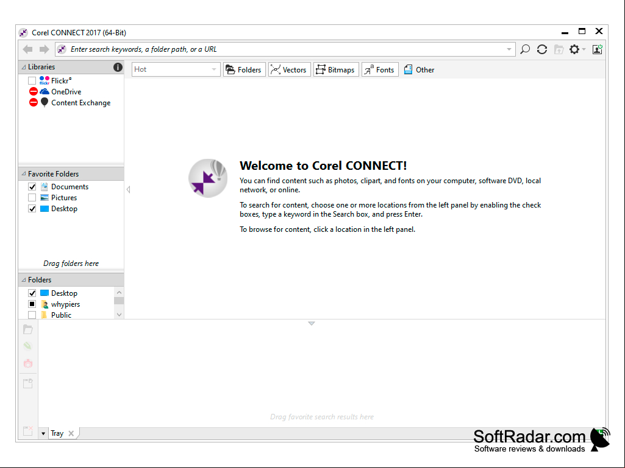Open the gear Options icon
The image size is (625, 468).
coord(574,49)
